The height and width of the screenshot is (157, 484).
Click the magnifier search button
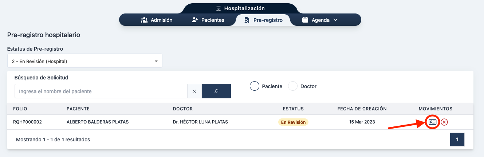[x=216, y=91]
